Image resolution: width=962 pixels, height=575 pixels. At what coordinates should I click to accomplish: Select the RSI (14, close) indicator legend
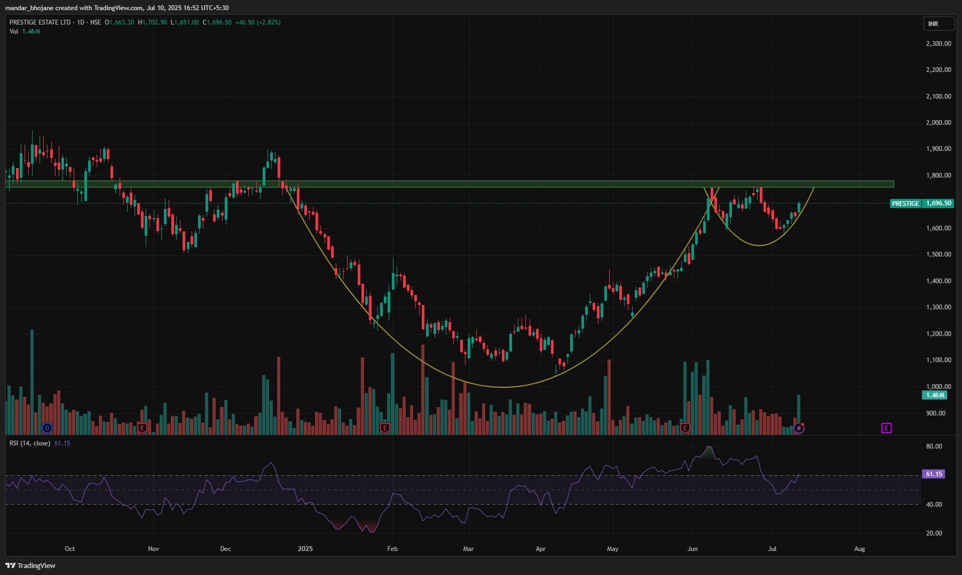click(30, 443)
